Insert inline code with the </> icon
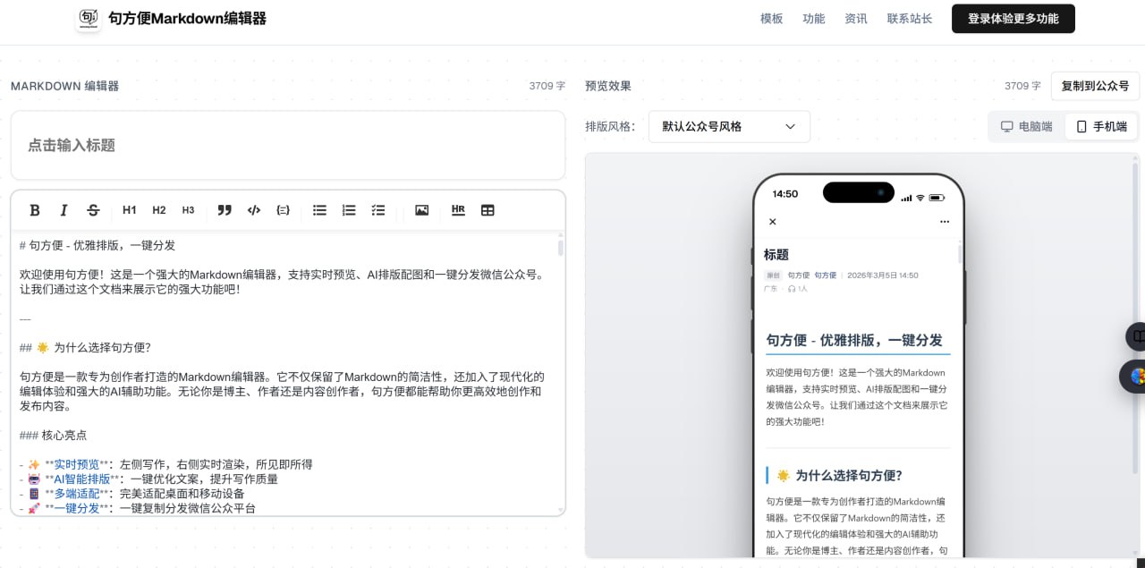Image resolution: width=1145 pixels, height=568 pixels. click(254, 210)
